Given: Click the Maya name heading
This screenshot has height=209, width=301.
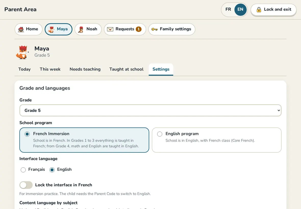Looking at the screenshot, I should (42, 48).
